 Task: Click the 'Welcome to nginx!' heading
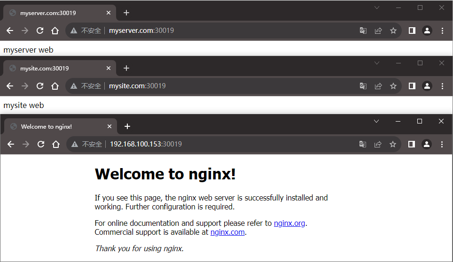pos(165,174)
